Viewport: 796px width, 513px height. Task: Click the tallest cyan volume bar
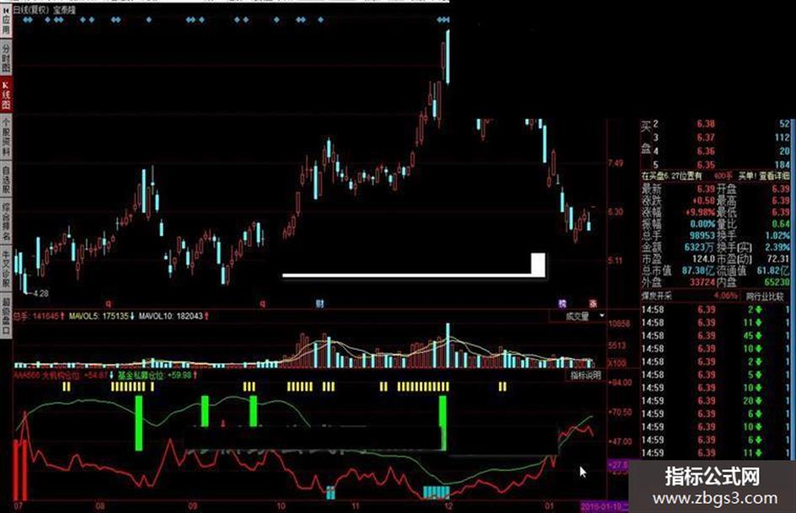(x=448, y=345)
